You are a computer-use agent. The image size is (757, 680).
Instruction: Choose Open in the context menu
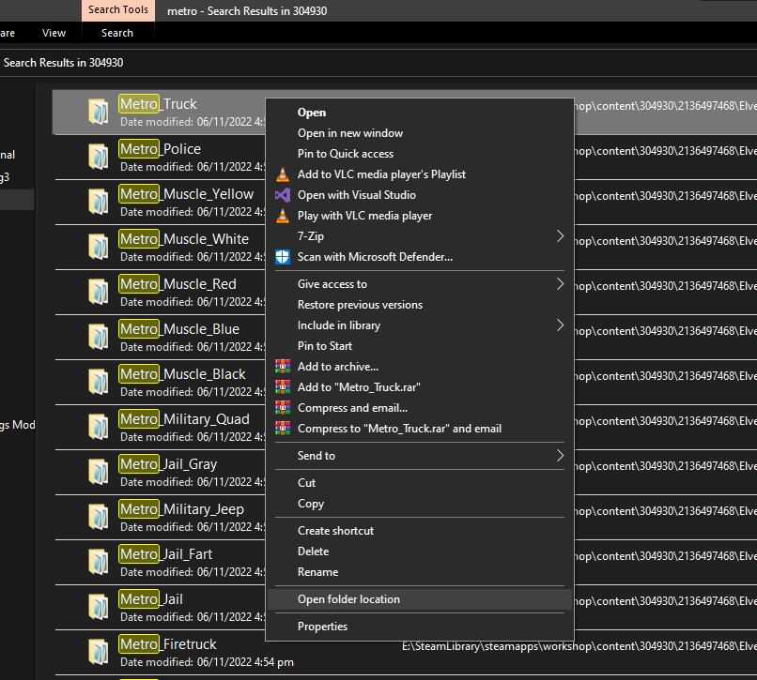click(x=312, y=113)
